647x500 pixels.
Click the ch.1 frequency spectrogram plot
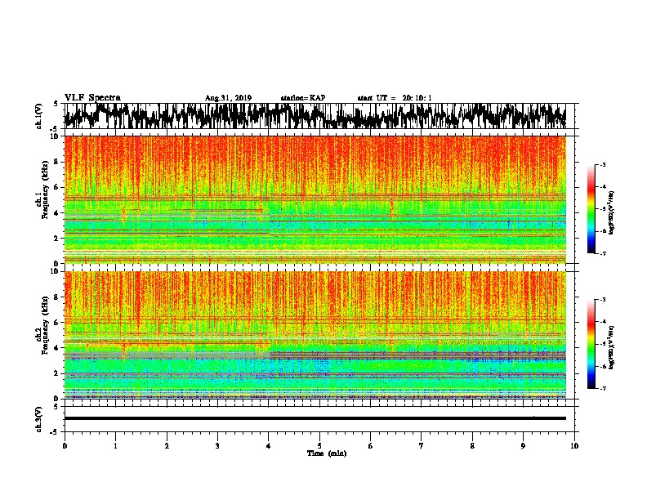(315, 199)
